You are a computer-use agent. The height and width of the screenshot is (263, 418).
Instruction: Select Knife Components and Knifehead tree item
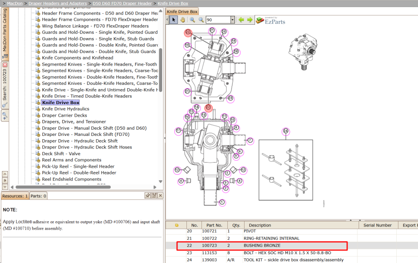tap(77, 58)
